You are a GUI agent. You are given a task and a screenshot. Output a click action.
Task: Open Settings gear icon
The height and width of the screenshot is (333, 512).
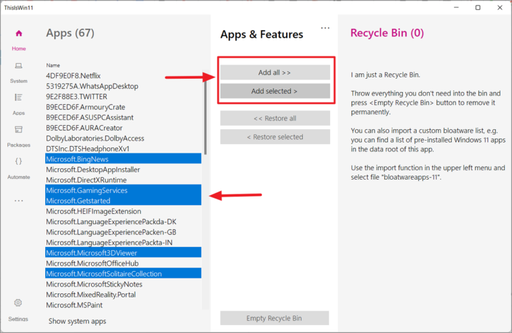(18, 303)
